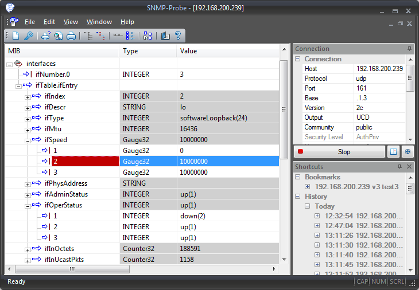Select the 12:47:04 history entry
Viewport: 419px width, 290px height.
363,225
